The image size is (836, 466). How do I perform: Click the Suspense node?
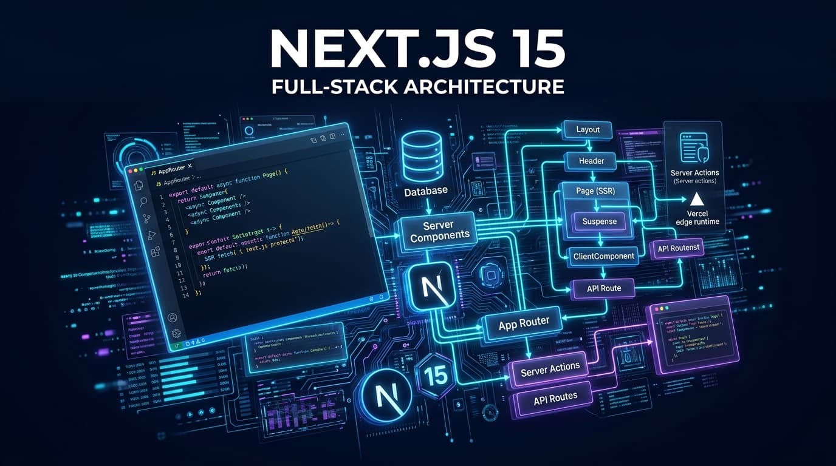click(599, 221)
